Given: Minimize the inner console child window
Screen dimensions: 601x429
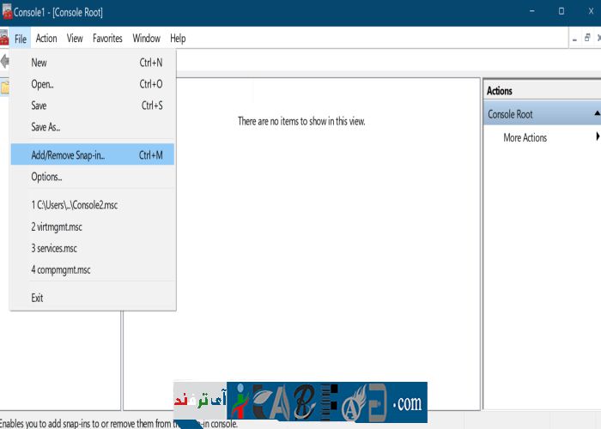Looking at the screenshot, I should [x=574, y=39].
